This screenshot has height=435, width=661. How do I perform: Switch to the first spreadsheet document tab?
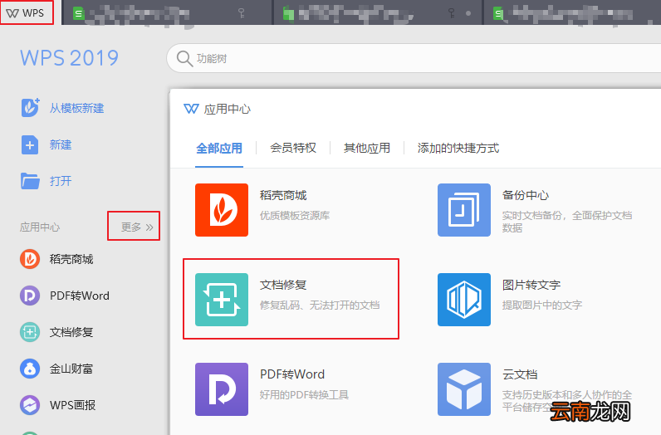pos(167,12)
